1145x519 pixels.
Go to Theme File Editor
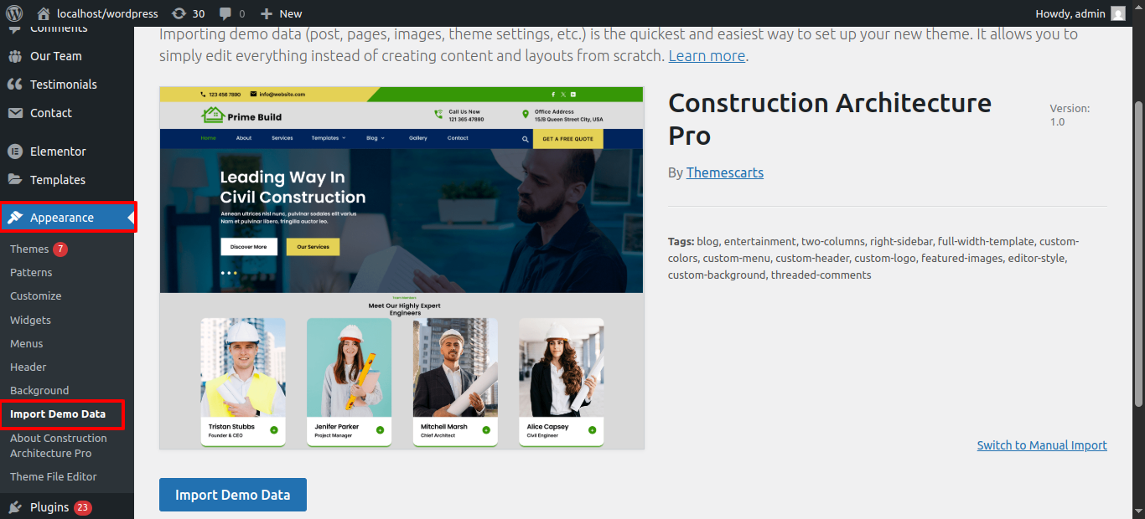[54, 477]
